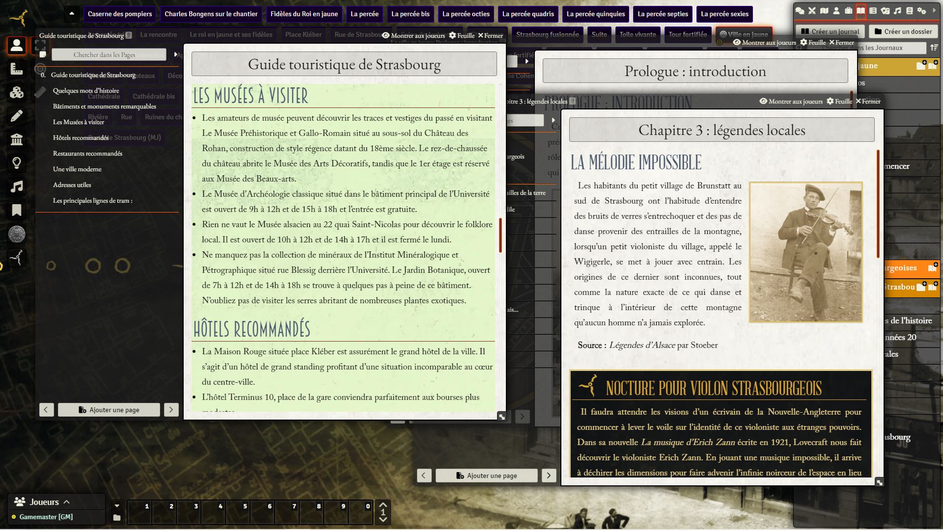Open the Card Stacks sidebar tab
Screen dimensions: 943x530
click(x=885, y=11)
